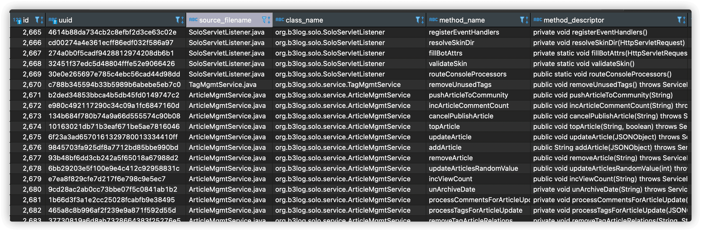Click org.b3log.solo.SoloServletListener in row 2,669

349,74
